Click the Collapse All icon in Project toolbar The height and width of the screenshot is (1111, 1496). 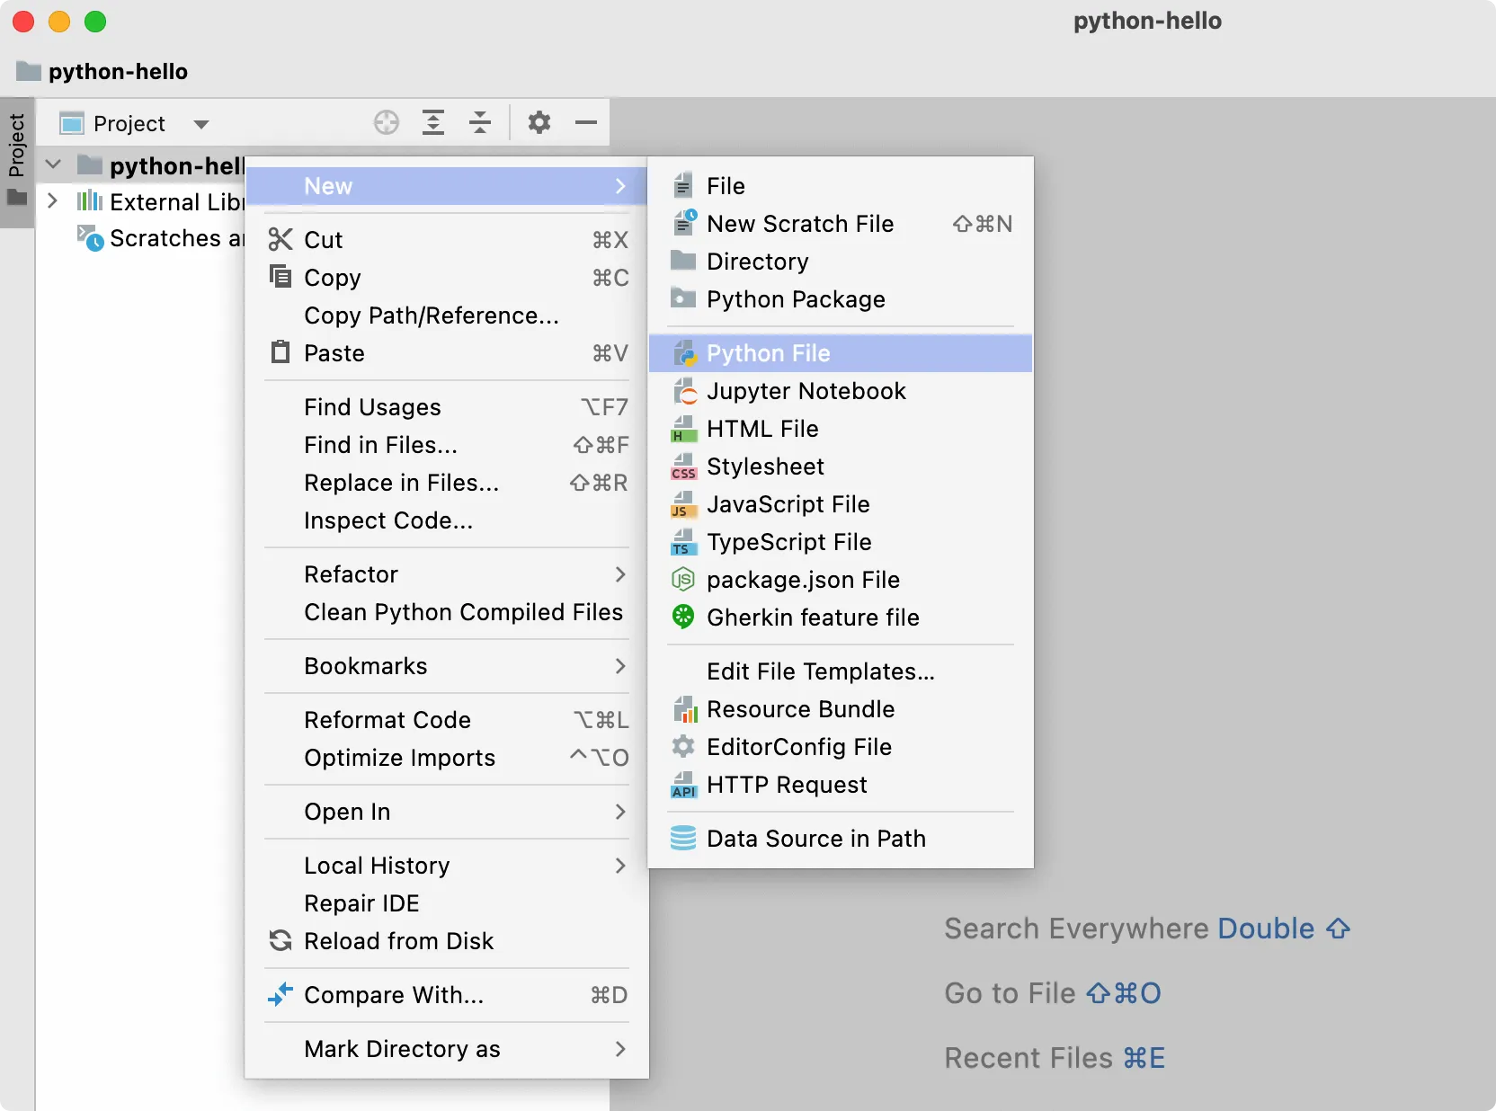(x=480, y=122)
